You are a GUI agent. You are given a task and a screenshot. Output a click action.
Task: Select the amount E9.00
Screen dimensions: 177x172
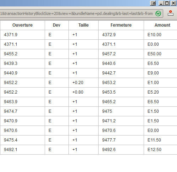(x=153, y=73)
